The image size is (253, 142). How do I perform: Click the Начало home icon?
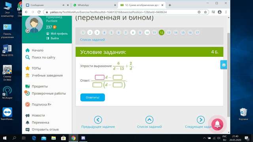pos(28,50)
